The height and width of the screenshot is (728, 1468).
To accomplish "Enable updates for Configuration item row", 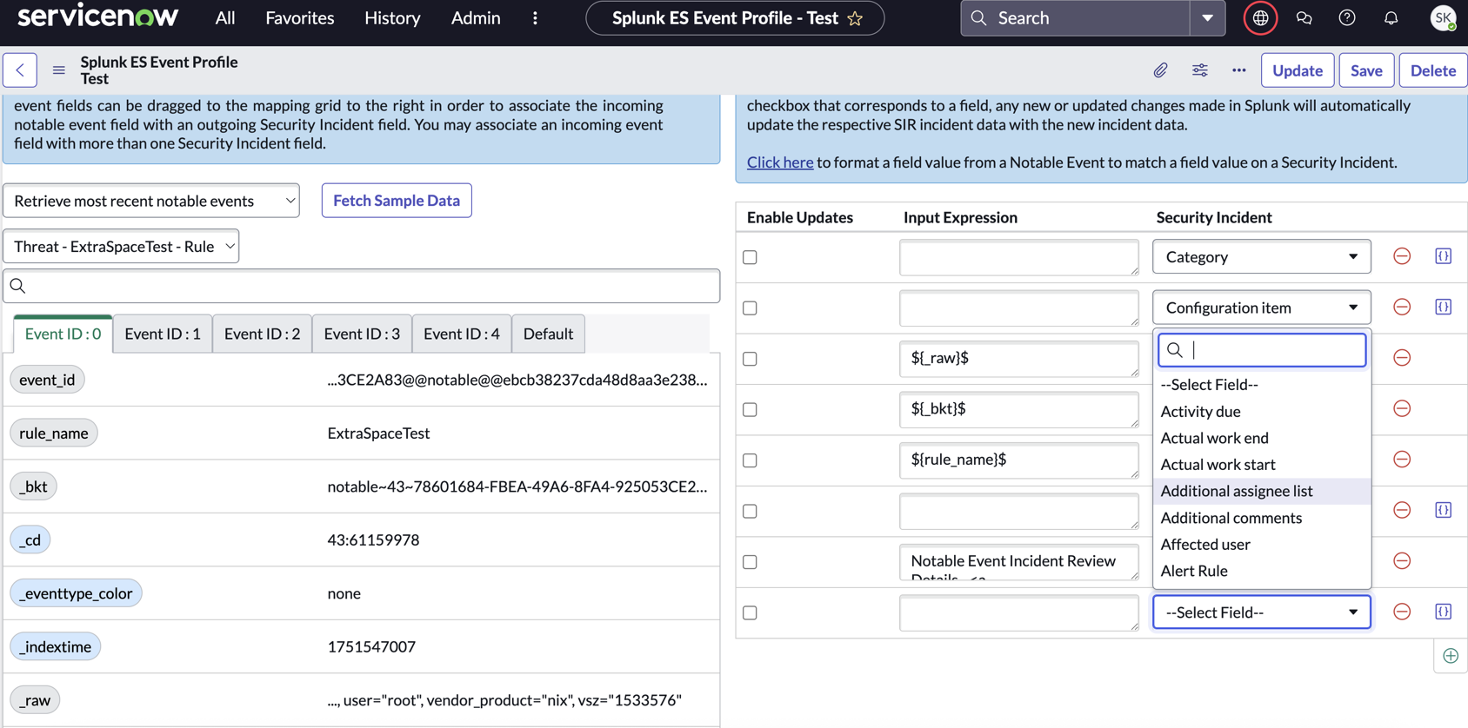I will point(751,308).
